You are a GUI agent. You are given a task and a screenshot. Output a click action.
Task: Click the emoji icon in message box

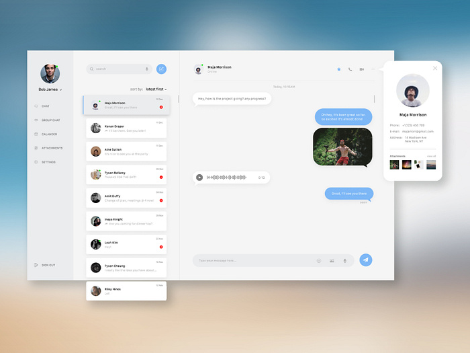[319, 261]
